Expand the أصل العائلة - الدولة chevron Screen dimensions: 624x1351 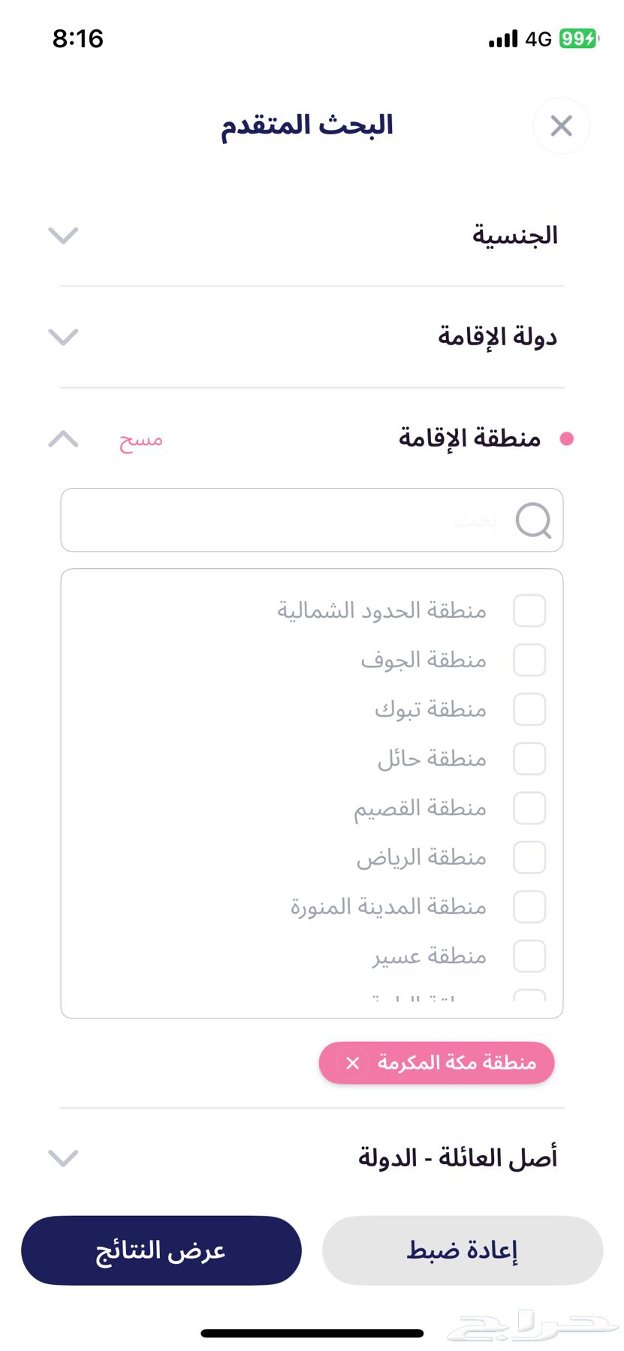(63, 1158)
